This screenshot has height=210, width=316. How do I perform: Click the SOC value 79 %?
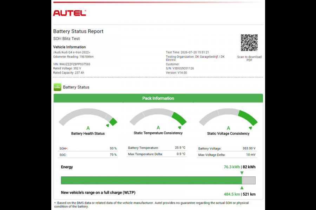[x=113, y=155]
